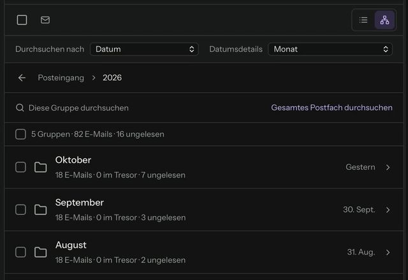Open the Durchsuchen nach Datum dropdown
This screenshot has height=280, width=408.
(144, 49)
